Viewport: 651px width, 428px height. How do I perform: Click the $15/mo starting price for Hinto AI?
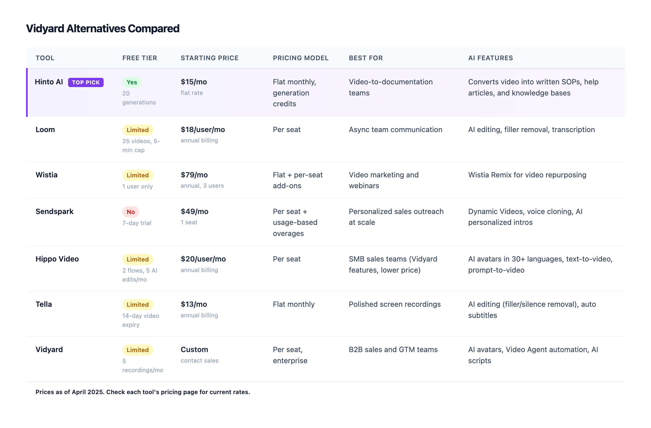[194, 82]
